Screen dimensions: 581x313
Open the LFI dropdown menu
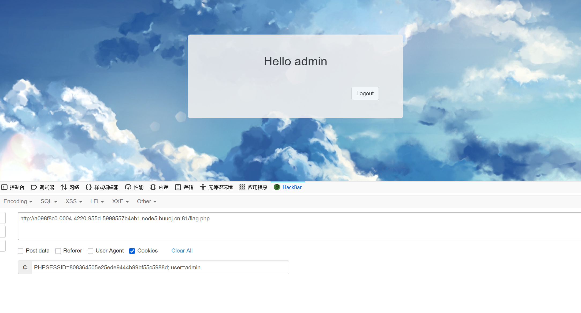click(x=97, y=201)
